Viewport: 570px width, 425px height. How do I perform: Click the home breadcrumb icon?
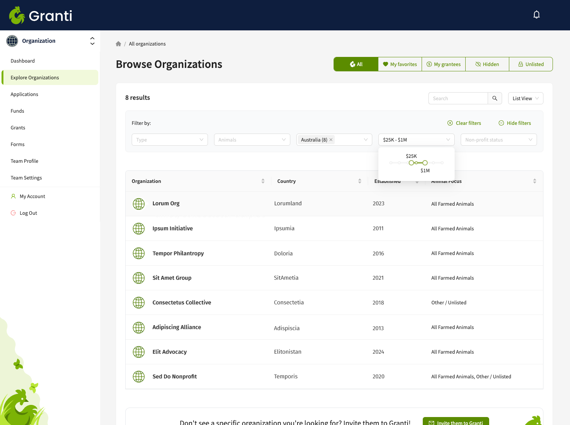pos(118,44)
